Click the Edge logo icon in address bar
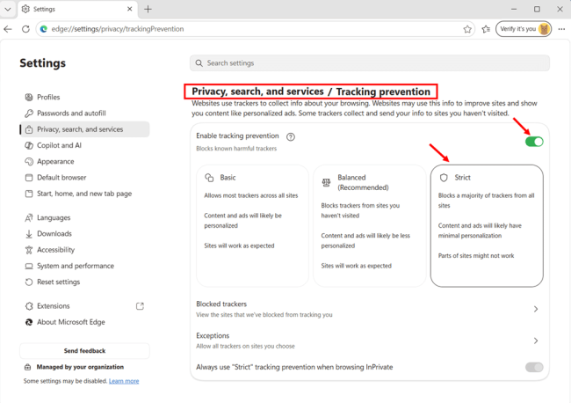The height and width of the screenshot is (403, 571). 44,29
